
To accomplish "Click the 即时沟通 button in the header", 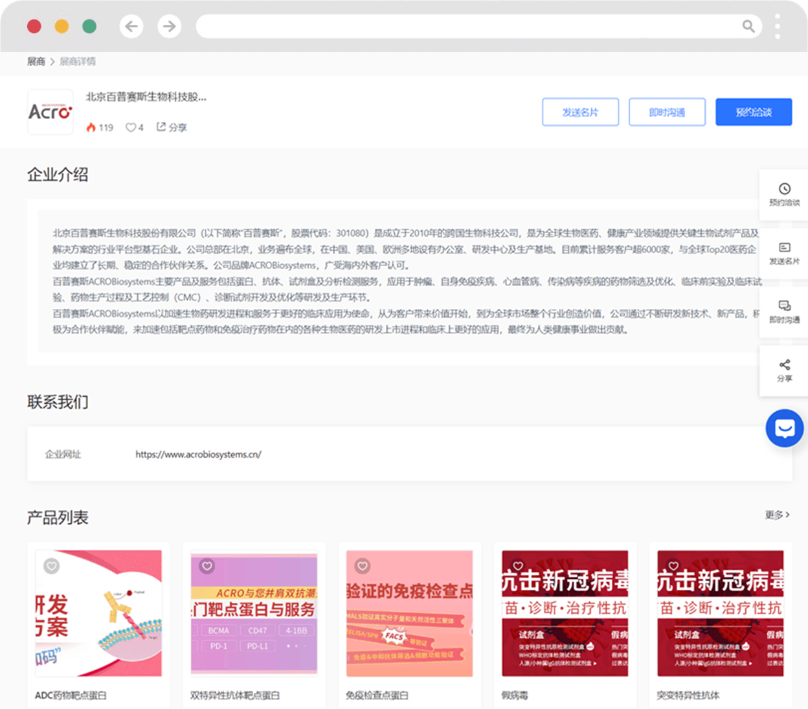I will pyautogui.click(x=667, y=112).
